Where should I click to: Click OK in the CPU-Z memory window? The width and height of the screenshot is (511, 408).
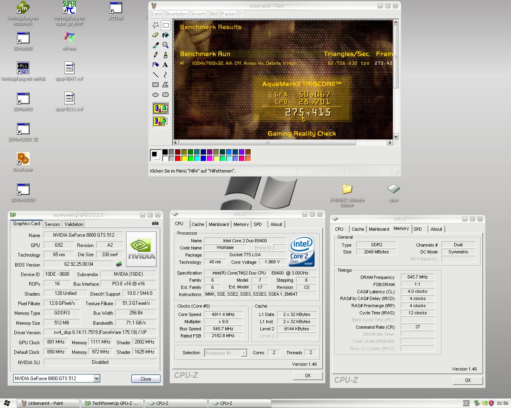click(x=468, y=381)
